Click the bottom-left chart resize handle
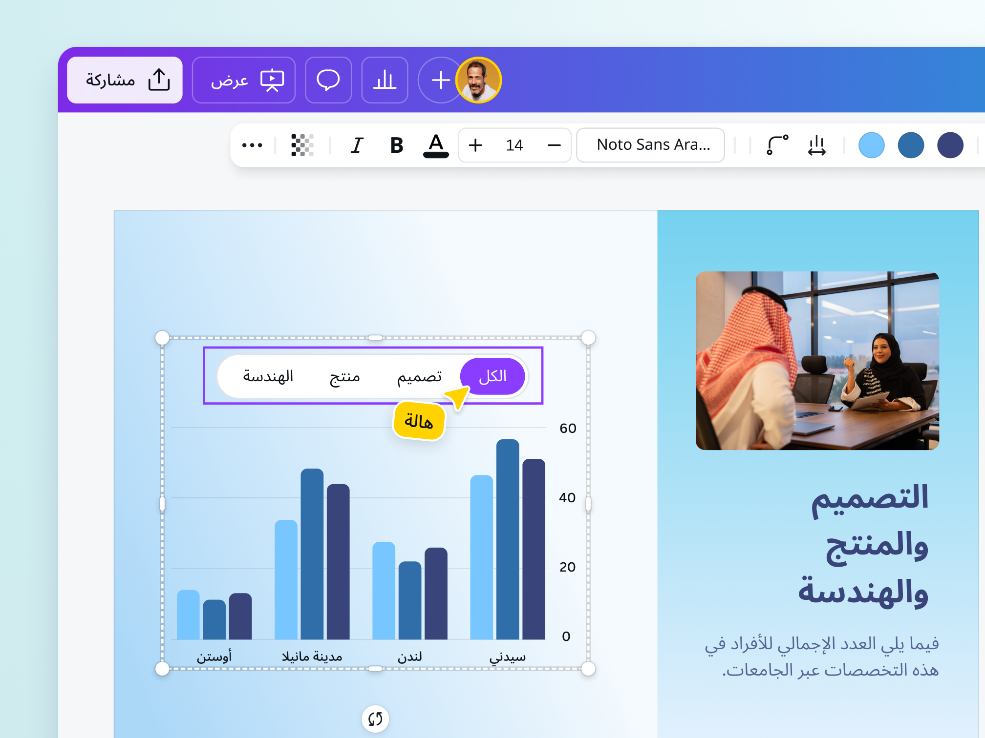The width and height of the screenshot is (985, 738). pyautogui.click(x=162, y=669)
